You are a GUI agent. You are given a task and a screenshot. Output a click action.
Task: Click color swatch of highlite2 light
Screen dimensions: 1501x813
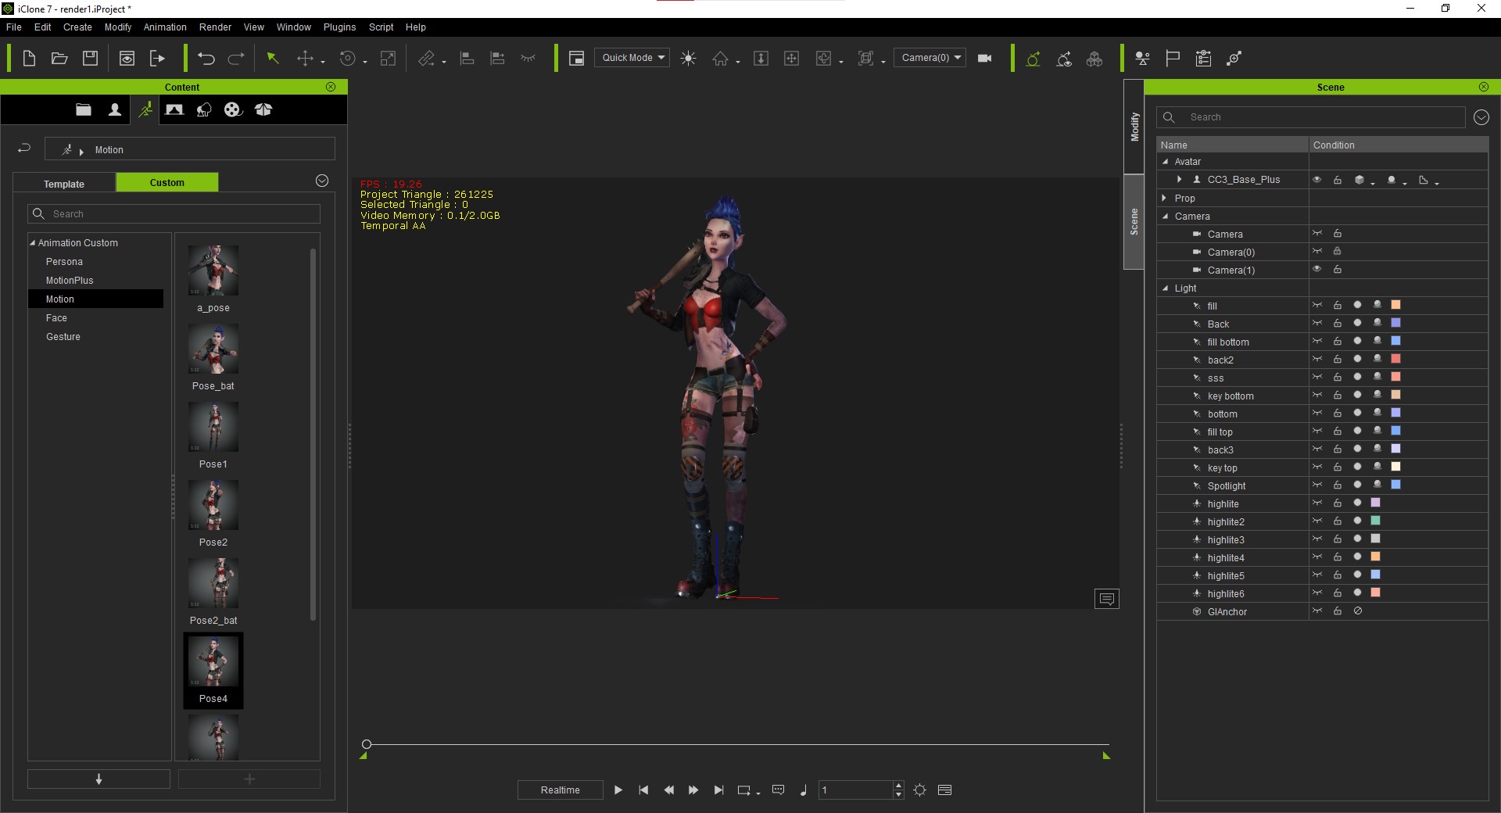tap(1375, 521)
